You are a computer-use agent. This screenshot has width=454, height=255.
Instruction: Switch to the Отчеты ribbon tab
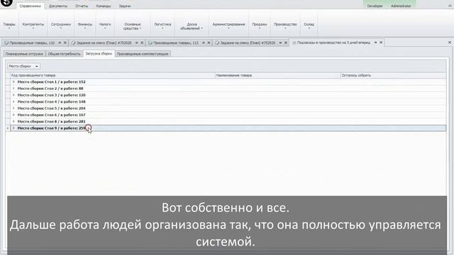pos(82,6)
